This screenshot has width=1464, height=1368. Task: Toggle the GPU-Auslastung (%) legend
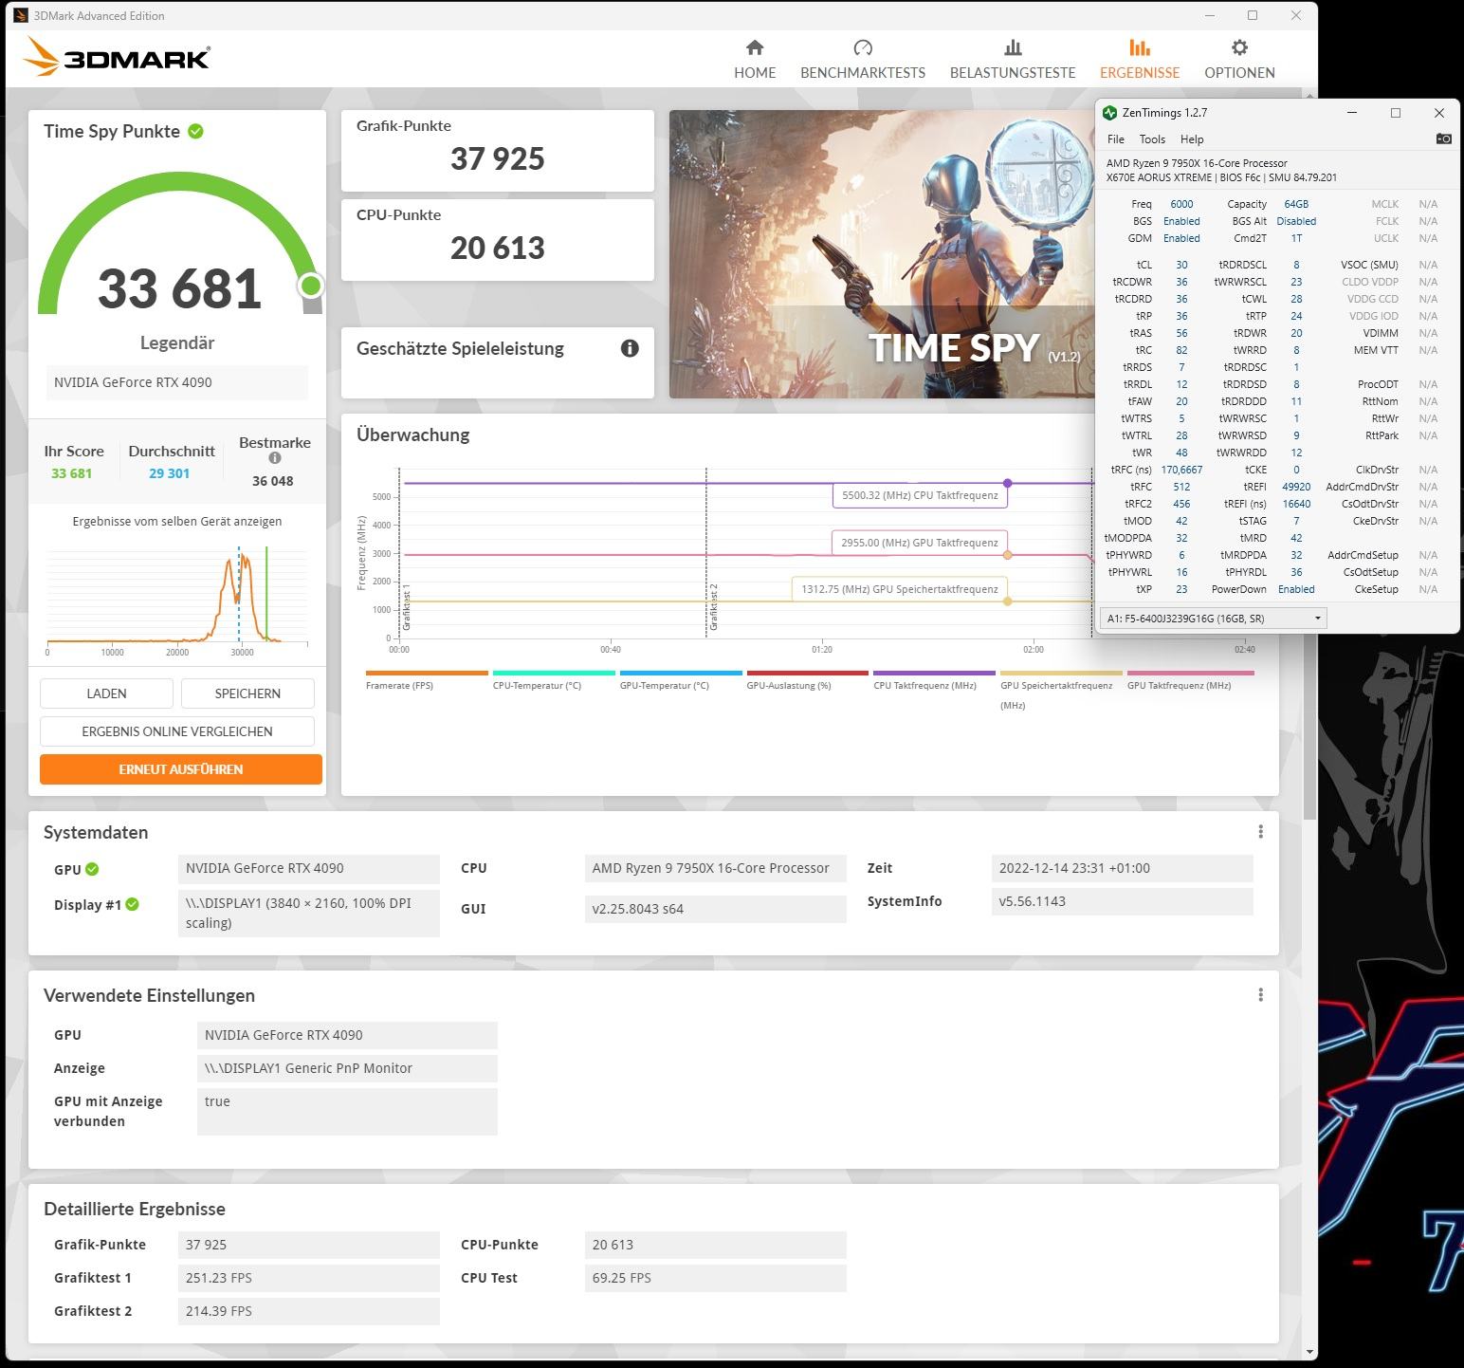[808, 680]
